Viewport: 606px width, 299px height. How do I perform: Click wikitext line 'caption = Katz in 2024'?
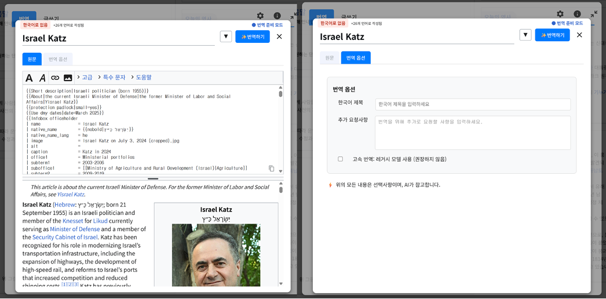[68, 152]
